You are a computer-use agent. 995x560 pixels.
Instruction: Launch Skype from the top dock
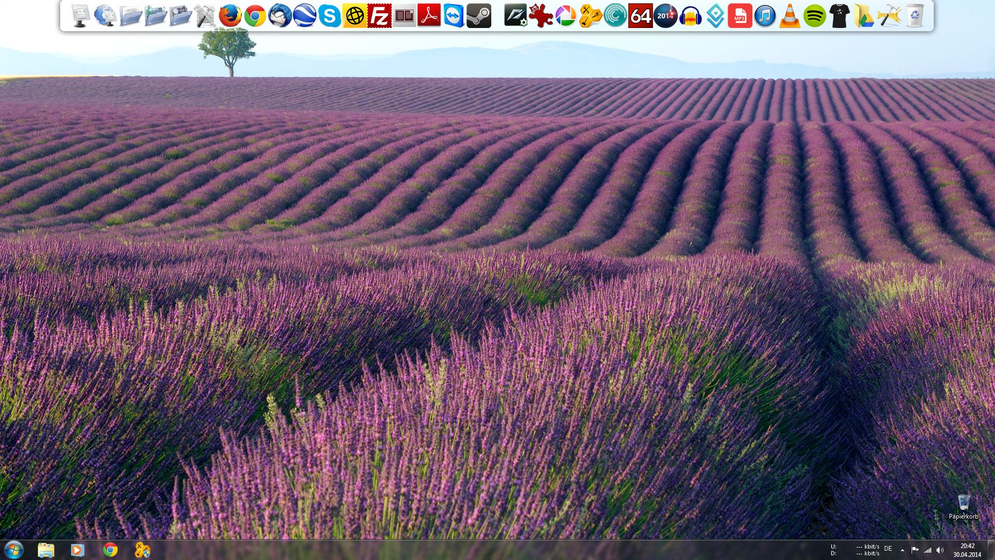pos(330,16)
